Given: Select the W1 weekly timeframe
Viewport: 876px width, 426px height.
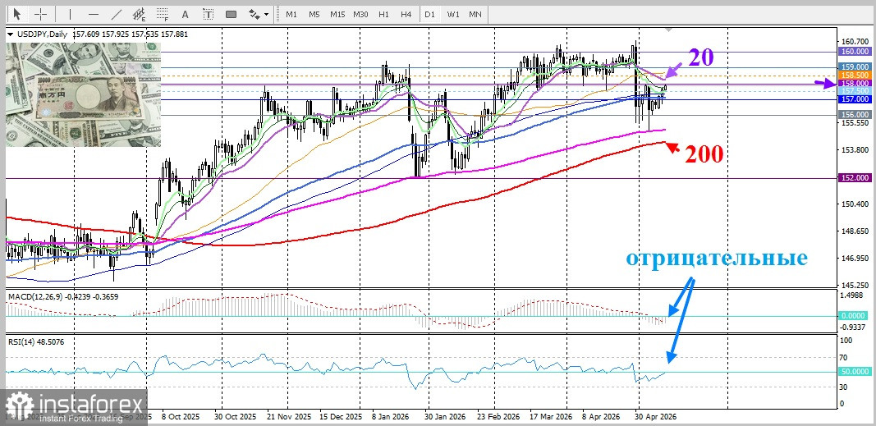Looking at the screenshot, I should [452, 14].
